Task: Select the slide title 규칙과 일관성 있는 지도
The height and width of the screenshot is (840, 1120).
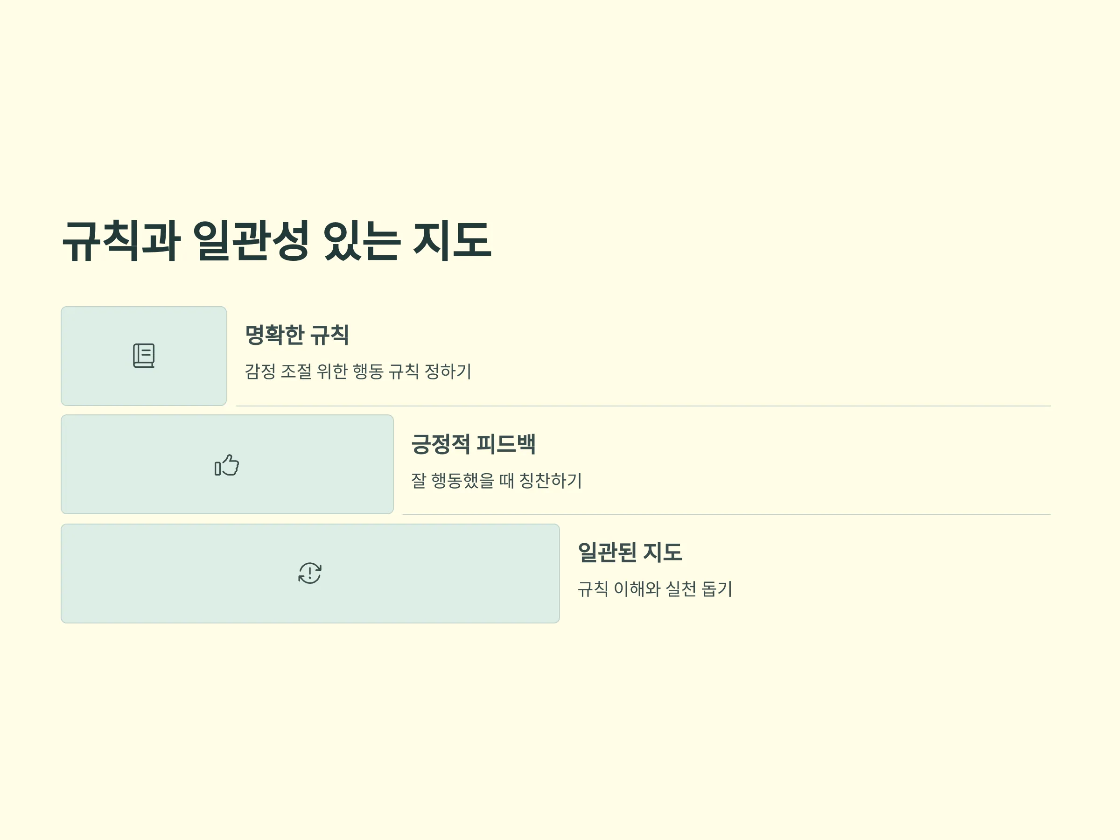Action: 276,241
